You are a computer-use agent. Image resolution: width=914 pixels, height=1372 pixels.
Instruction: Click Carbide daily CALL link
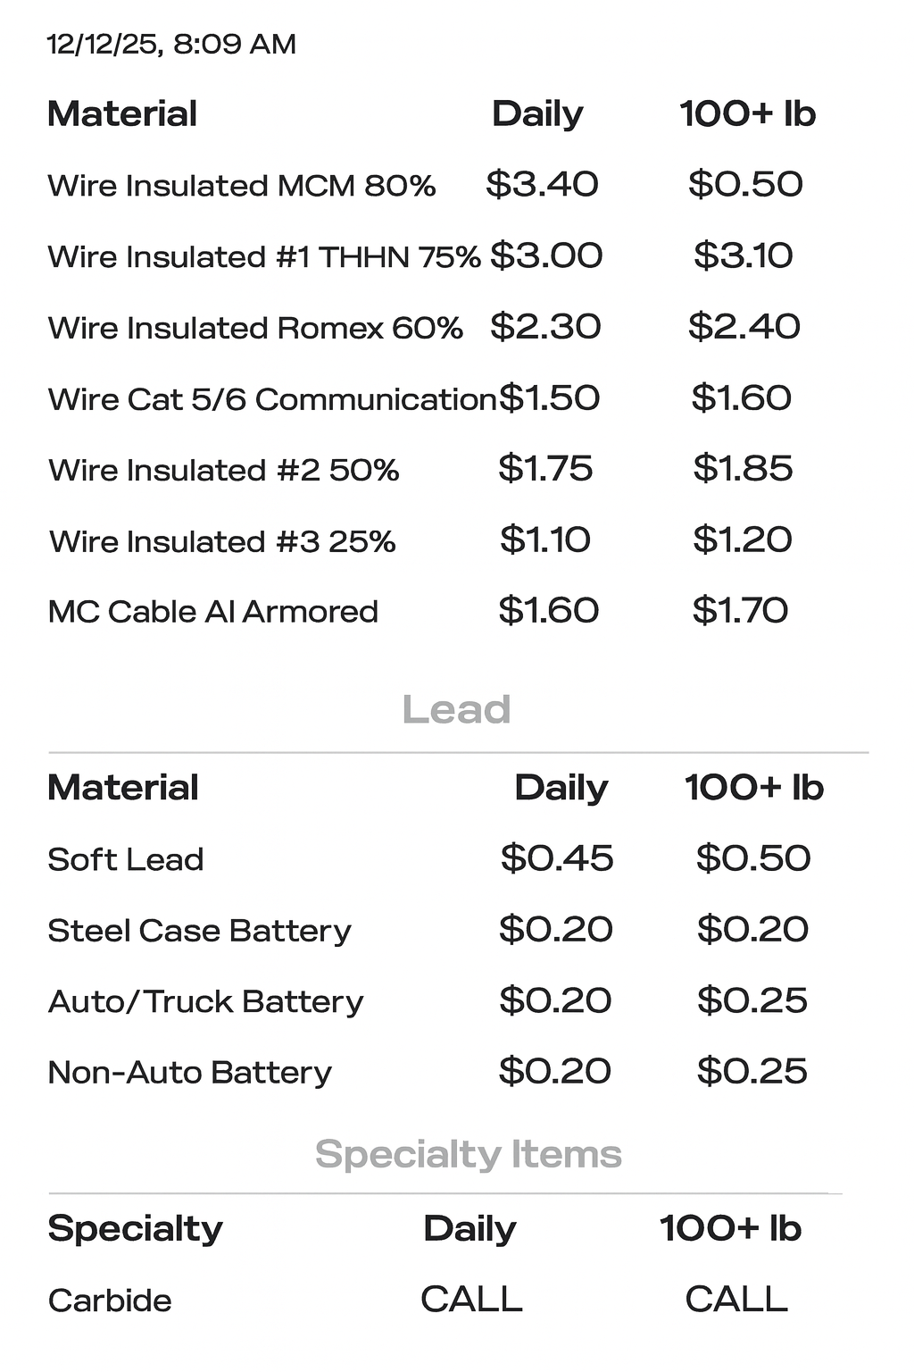pyautogui.click(x=471, y=1299)
